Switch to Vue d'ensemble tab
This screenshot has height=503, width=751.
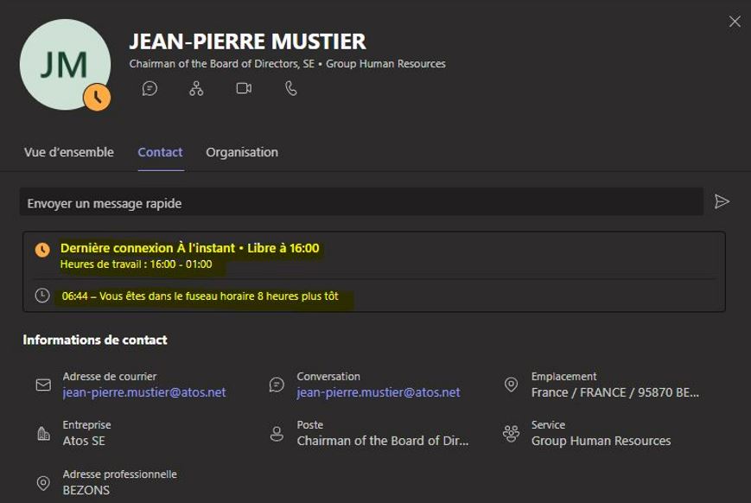69,152
